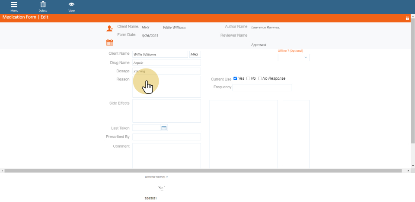Click the Delete trash icon

[x=43, y=5]
